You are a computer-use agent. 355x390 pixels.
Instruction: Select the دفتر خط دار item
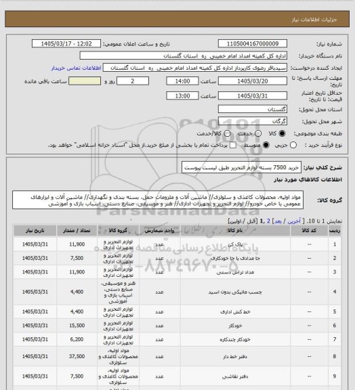[235, 357]
